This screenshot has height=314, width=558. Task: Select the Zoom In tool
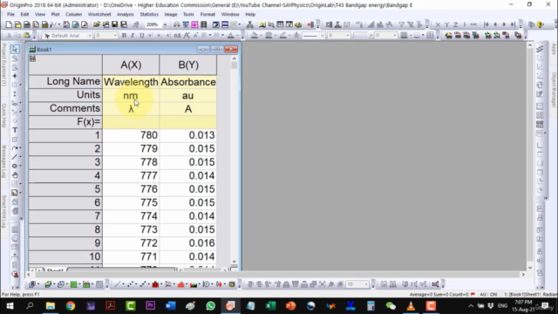pyautogui.click(x=15, y=58)
